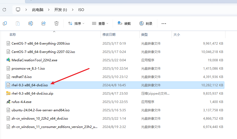Click the Delete trash can icon
The height and width of the screenshot is (139, 237).
(56, 23)
